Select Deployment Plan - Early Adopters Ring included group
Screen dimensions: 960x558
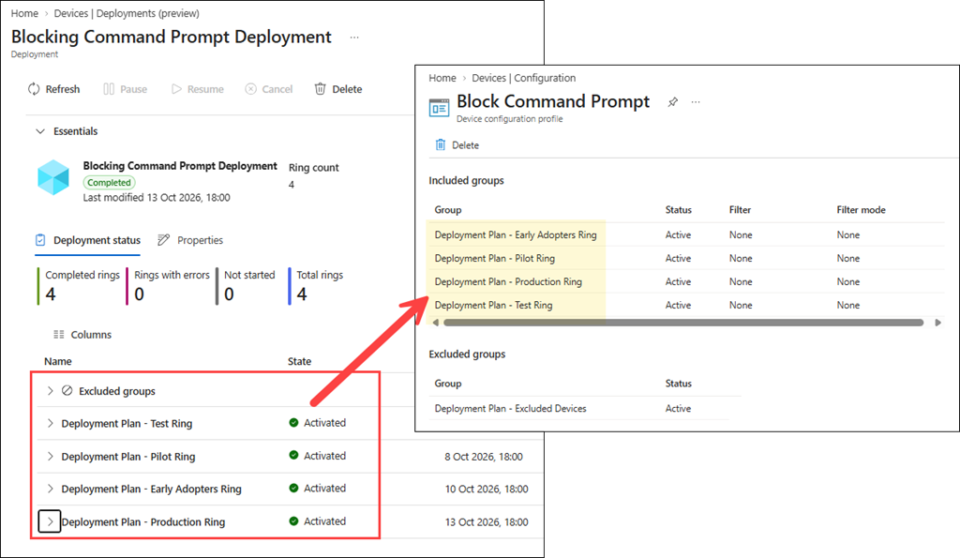click(516, 235)
